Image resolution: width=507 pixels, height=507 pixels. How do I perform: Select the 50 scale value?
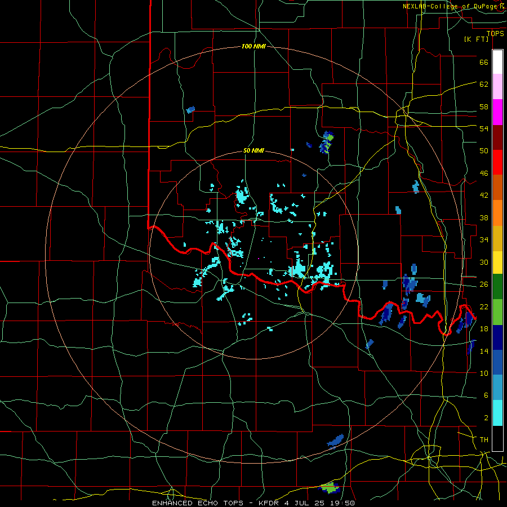(x=484, y=151)
